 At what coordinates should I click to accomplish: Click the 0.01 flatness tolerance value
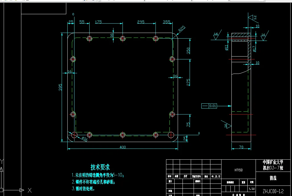213,106
